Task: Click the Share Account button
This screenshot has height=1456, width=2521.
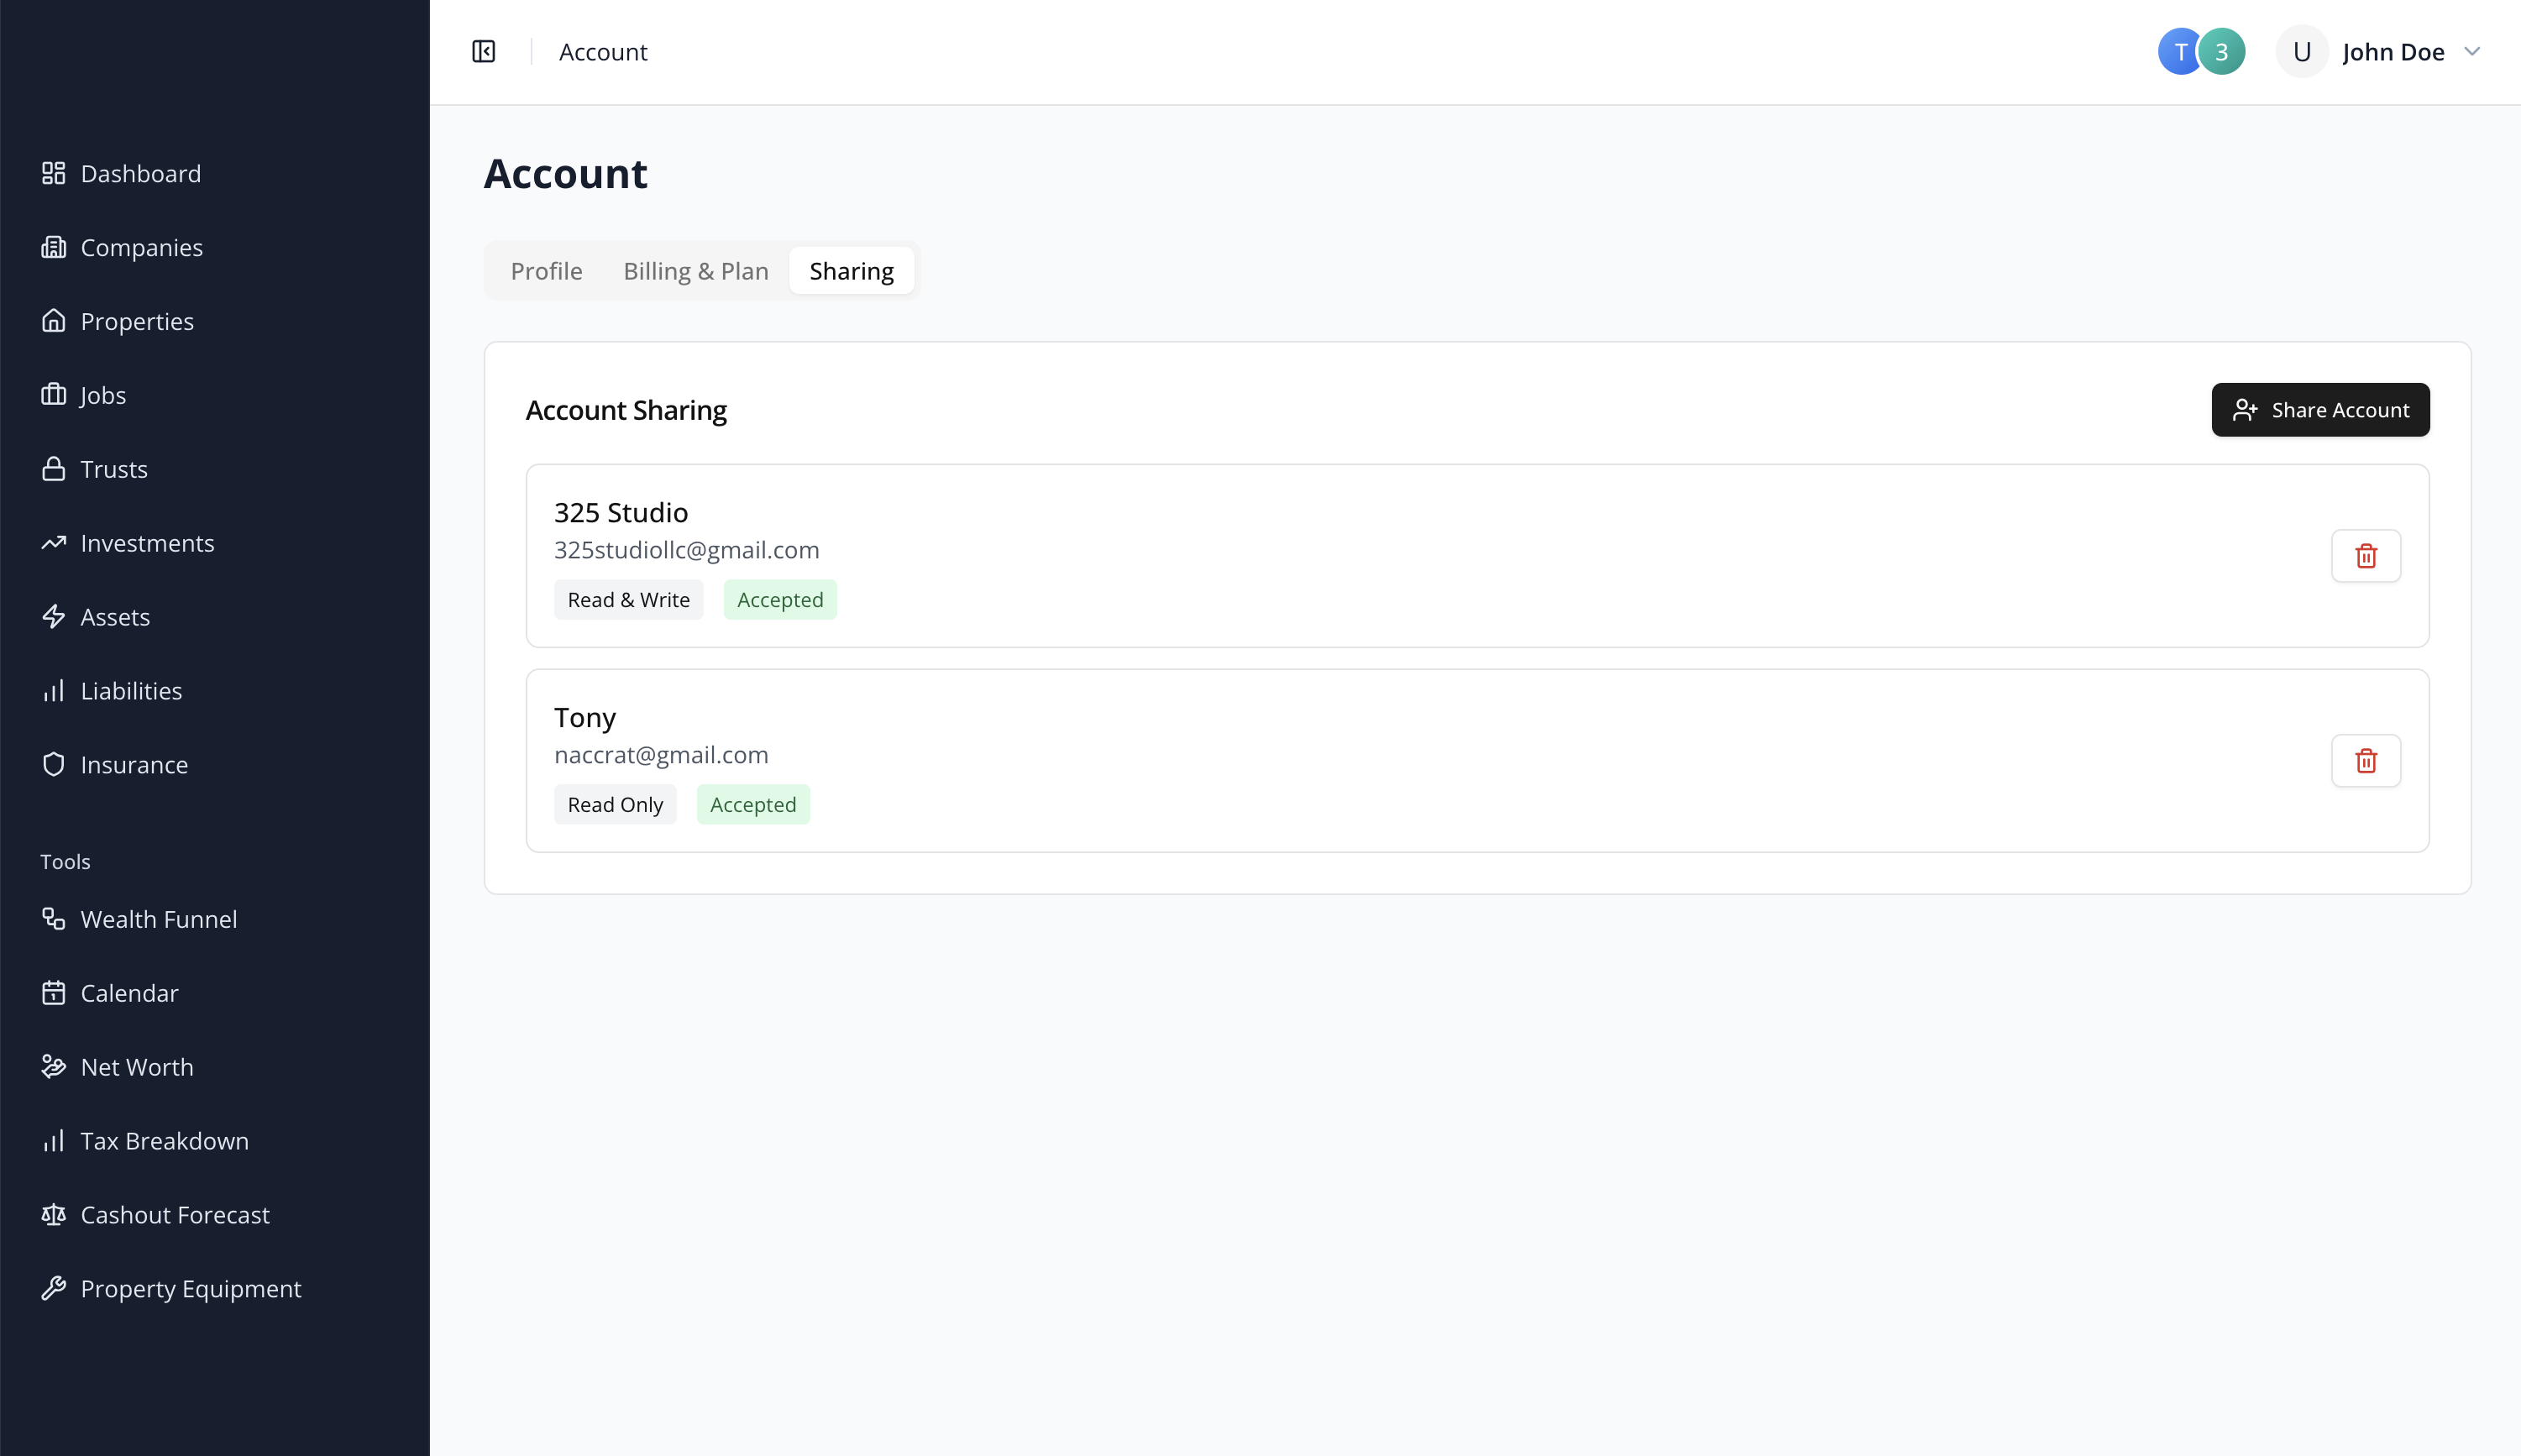Action: (2320, 410)
